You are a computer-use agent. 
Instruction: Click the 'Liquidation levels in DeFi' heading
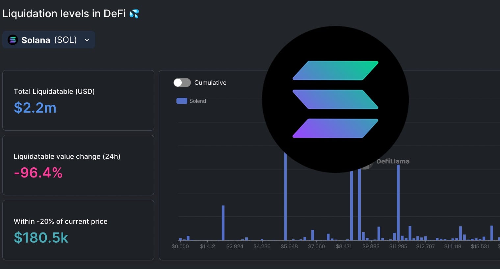click(x=64, y=13)
